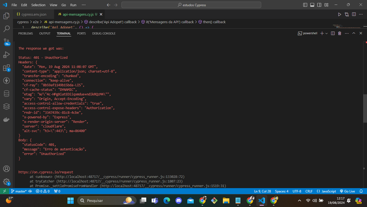
Task: Switch to the OUTPUT panel tab
Action: coord(45,33)
